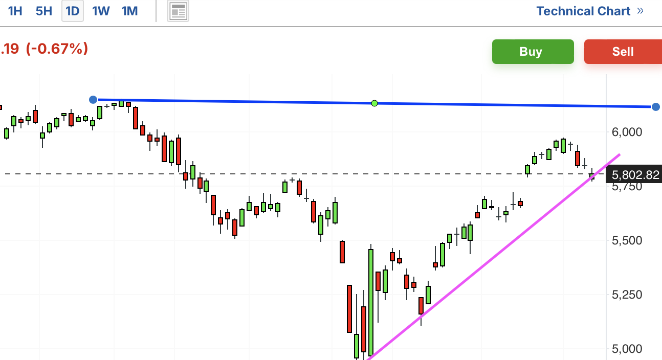
Task: Open the news layout icon beside timeframes
Action: [x=178, y=11]
